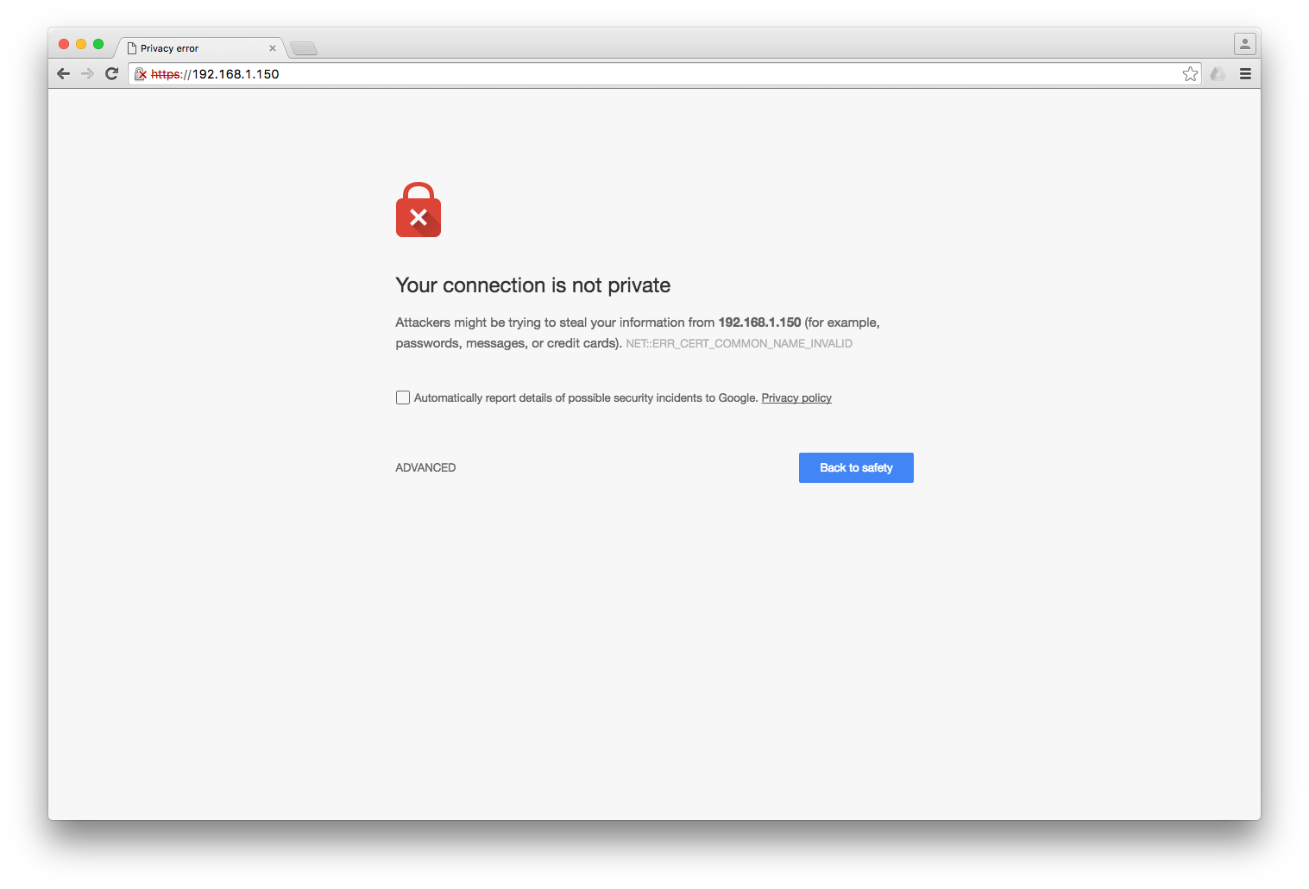This screenshot has height=889, width=1309.
Task: Reload the page with refresh icon
Action: [x=111, y=74]
